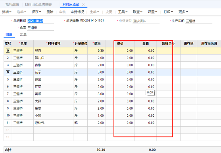This screenshot has height=153, width=221.
Task: Click the 业务类型 field 直接领料
Action: pos(146,21)
